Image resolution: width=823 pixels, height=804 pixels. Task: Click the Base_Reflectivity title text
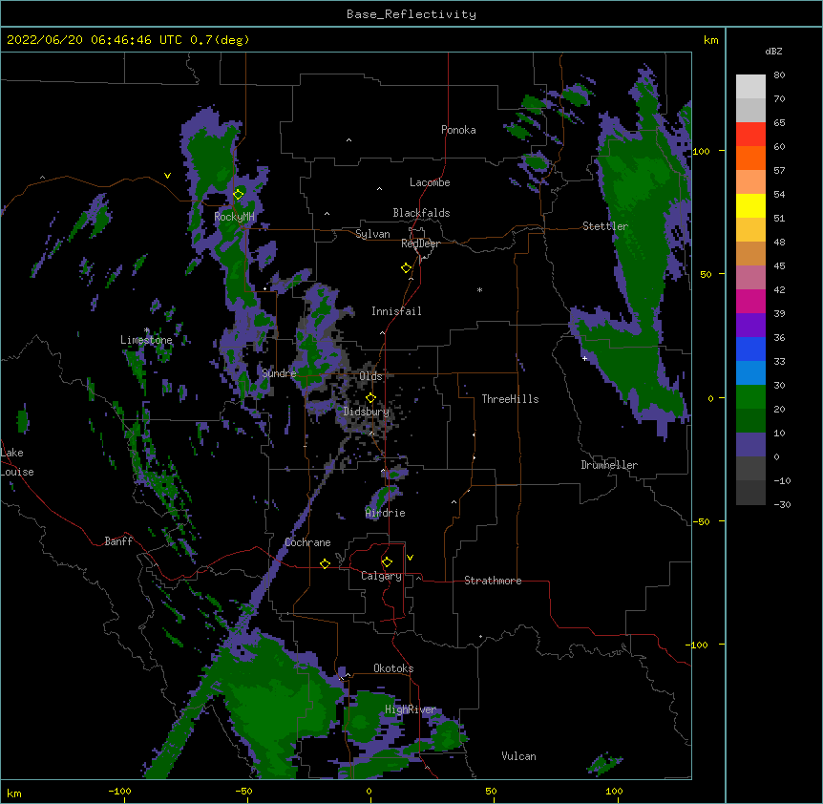411,14
